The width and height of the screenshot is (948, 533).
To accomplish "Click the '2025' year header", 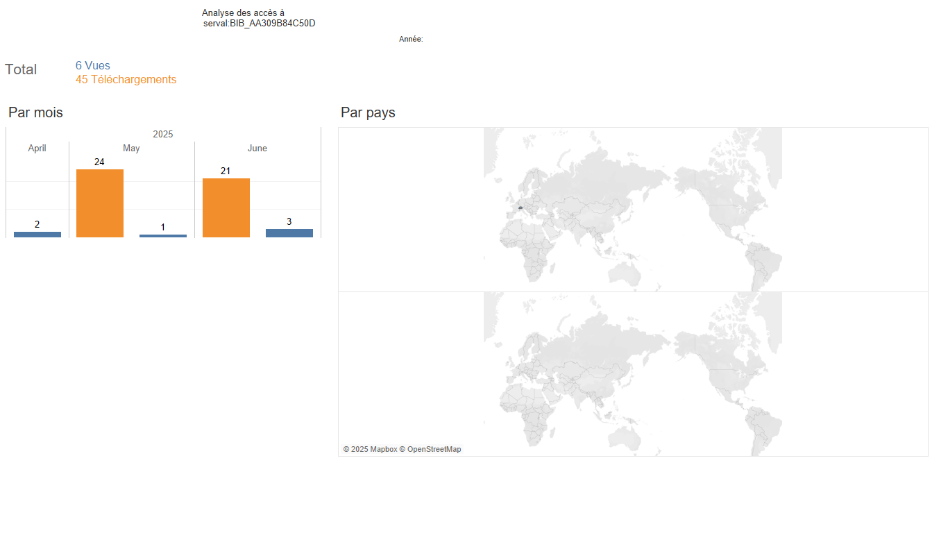I will [x=163, y=135].
